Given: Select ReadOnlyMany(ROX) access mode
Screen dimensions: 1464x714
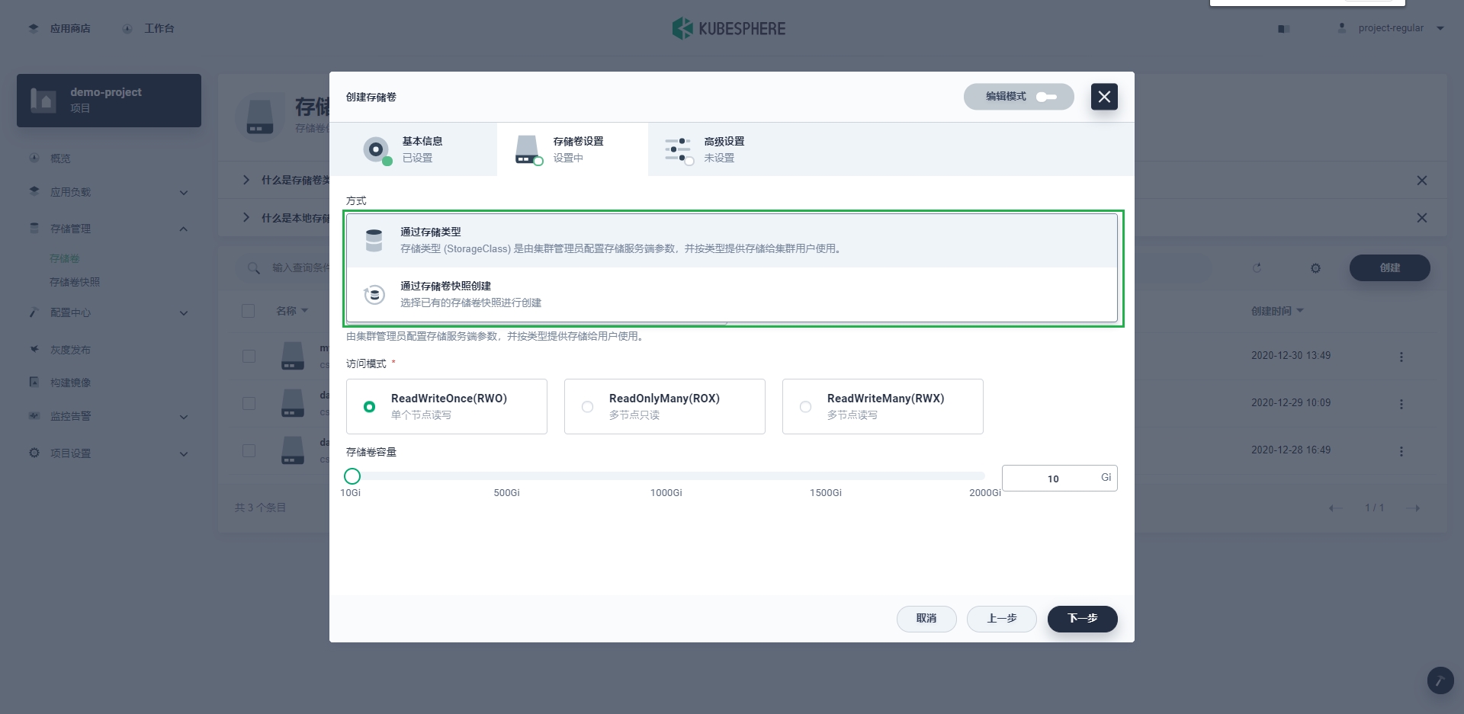Looking at the screenshot, I should (x=665, y=406).
